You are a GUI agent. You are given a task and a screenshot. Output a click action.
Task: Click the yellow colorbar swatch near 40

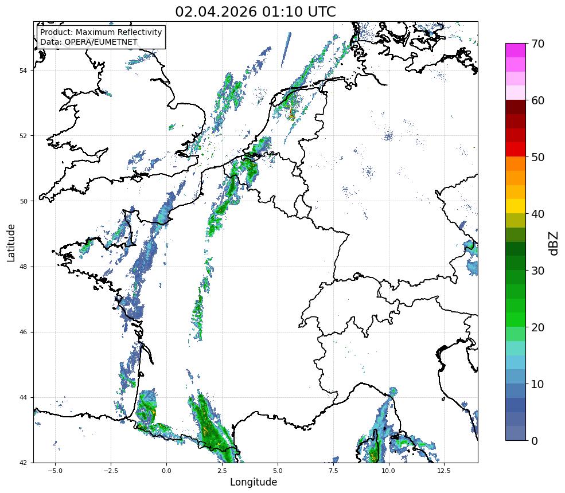click(516, 206)
